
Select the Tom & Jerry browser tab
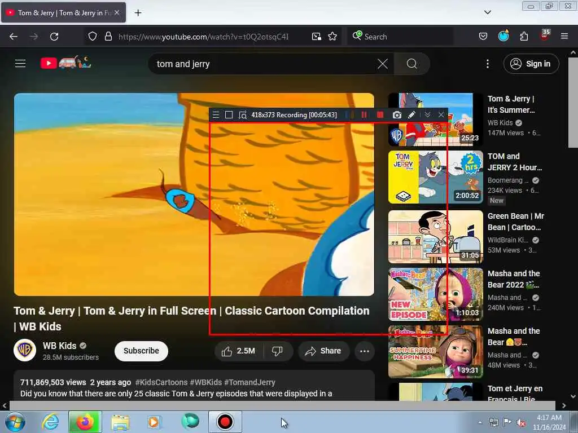tap(63, 12)
